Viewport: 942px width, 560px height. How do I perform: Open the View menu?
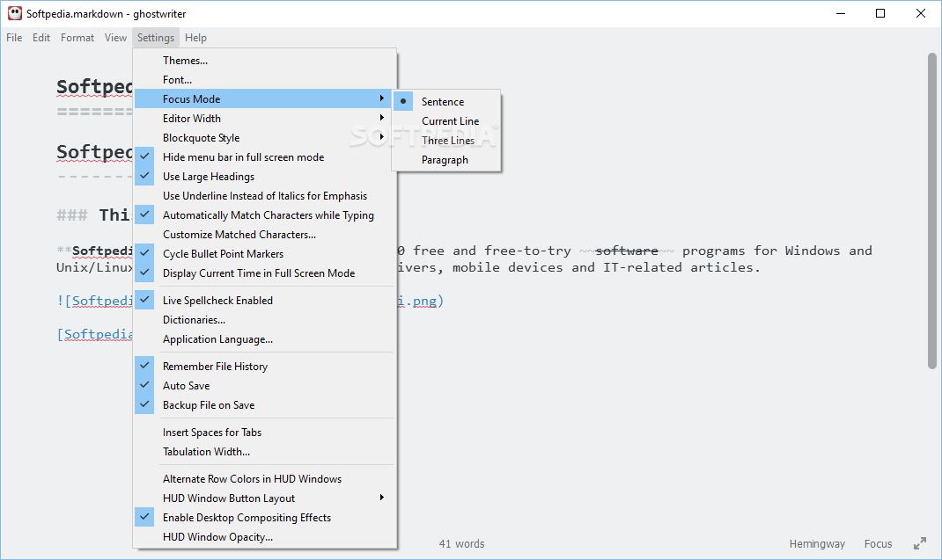(115, 37)
